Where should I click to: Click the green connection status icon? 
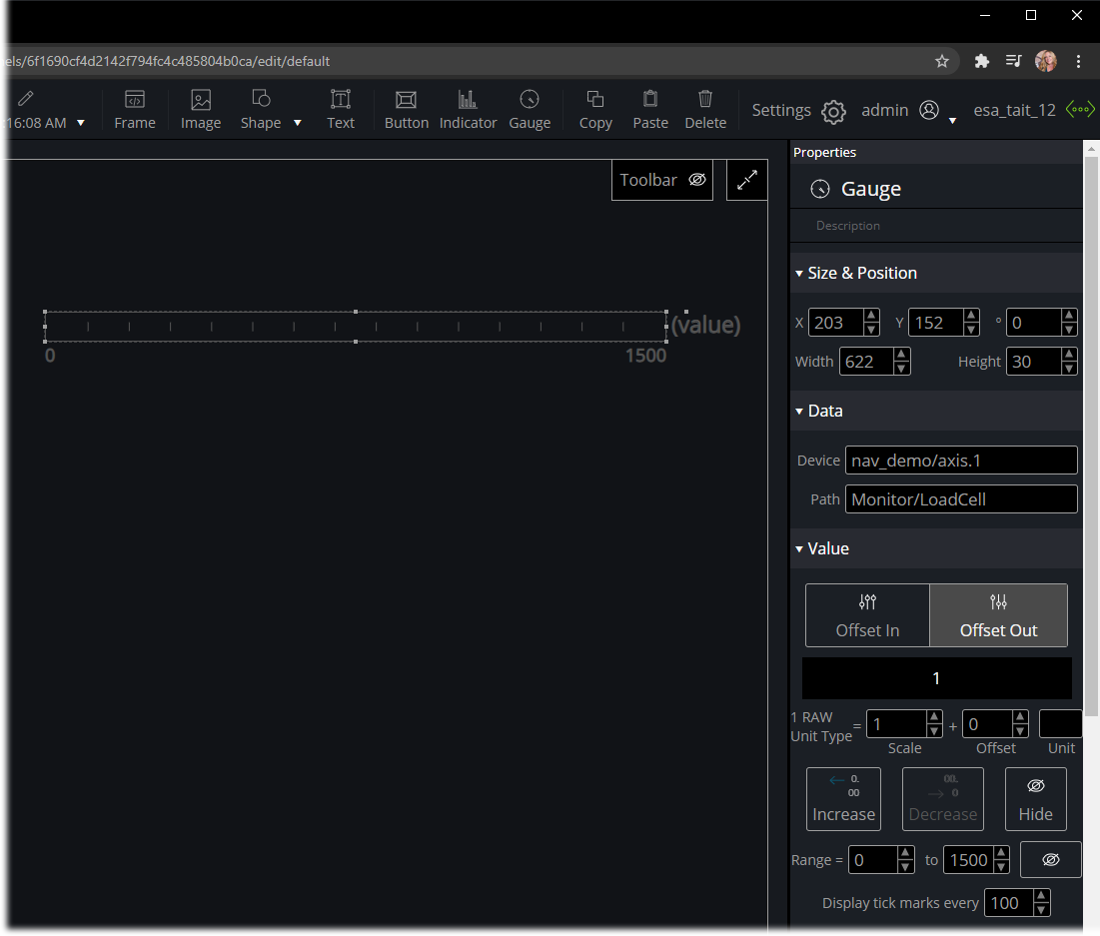point(1080,110)
